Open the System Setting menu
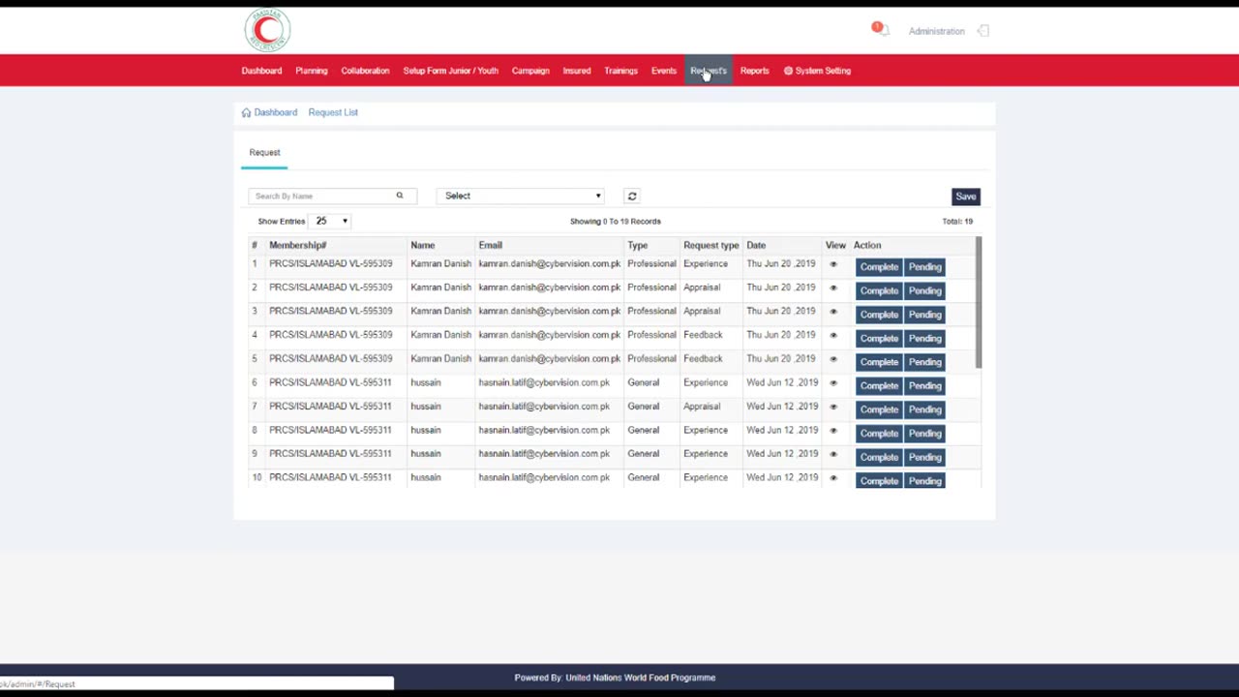Viewport: 1239px width, 697px height. click(x=817, y=71)
